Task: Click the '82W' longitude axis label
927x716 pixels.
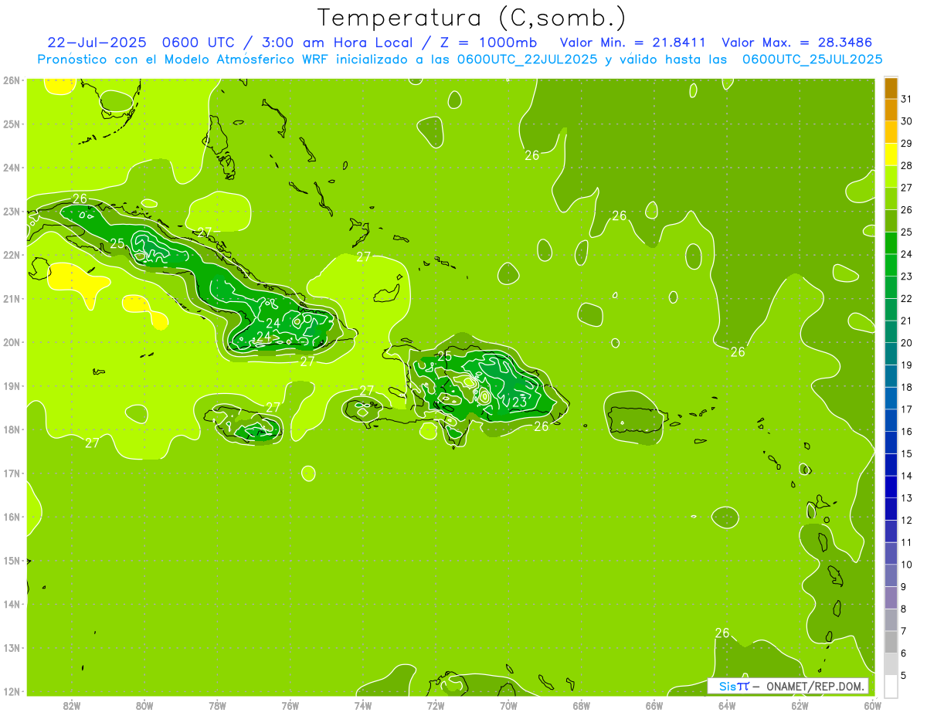Action: point(72,705)
